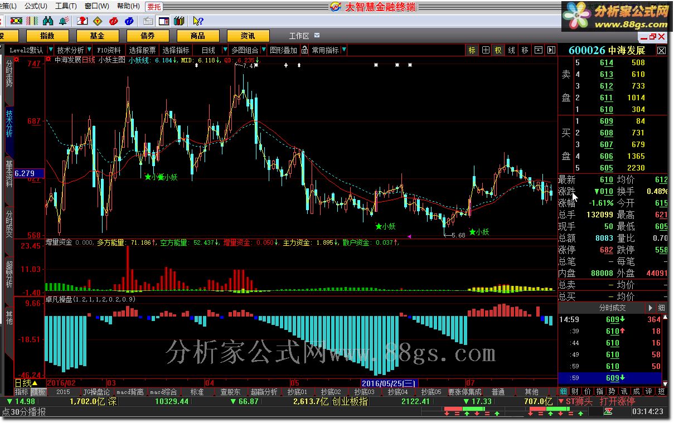Click the 商品 yellow button
Image resolution: width=674 pixels, height=423 pixels.
tap(197, 36)
